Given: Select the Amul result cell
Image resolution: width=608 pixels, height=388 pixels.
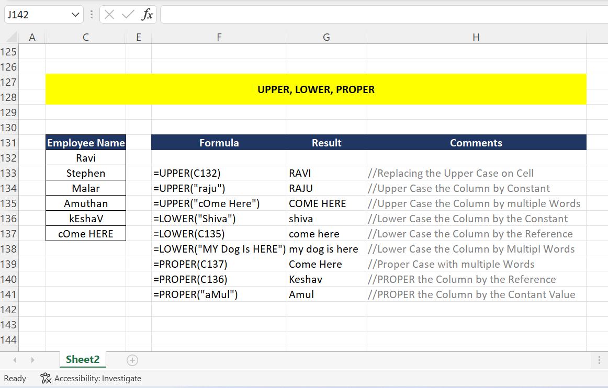Looking at the screenshot, I should tap(326, 294).
